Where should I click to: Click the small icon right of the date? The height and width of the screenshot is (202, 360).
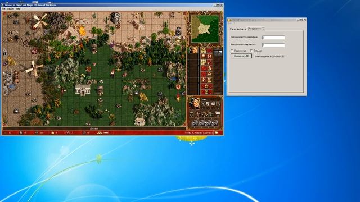tap(217, 132)
